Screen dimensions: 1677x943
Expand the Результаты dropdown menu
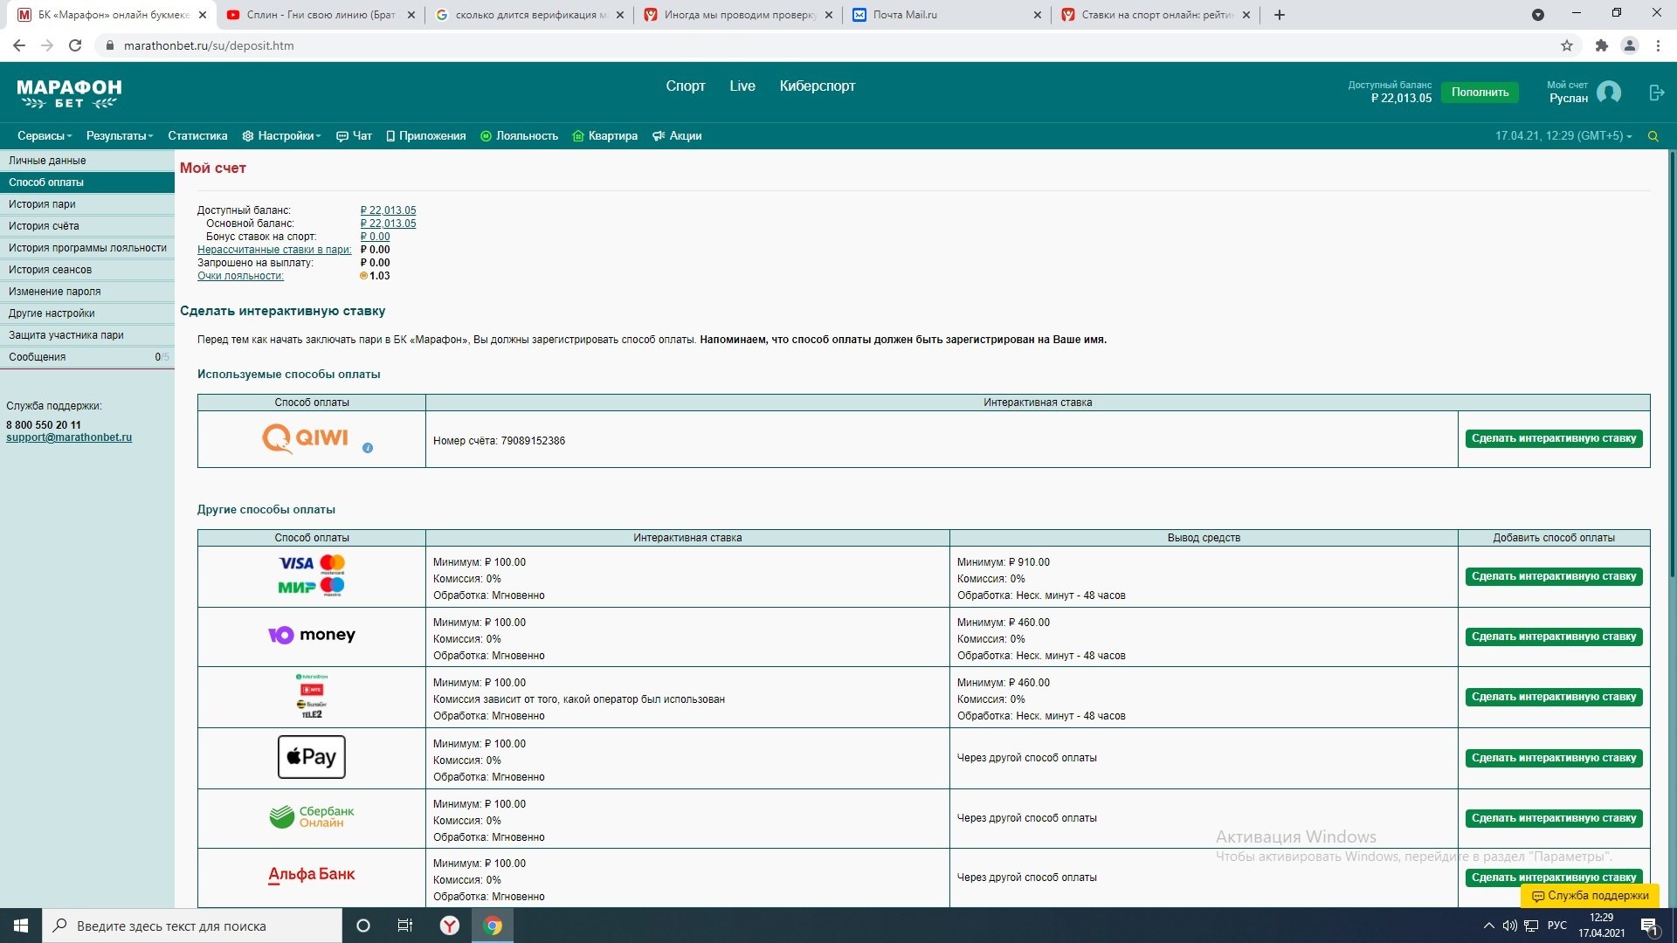tap(120, 136)
